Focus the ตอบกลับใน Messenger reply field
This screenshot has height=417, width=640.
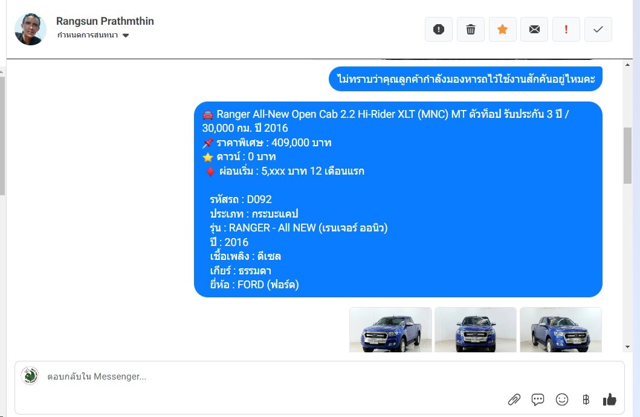tap(319, 376)
